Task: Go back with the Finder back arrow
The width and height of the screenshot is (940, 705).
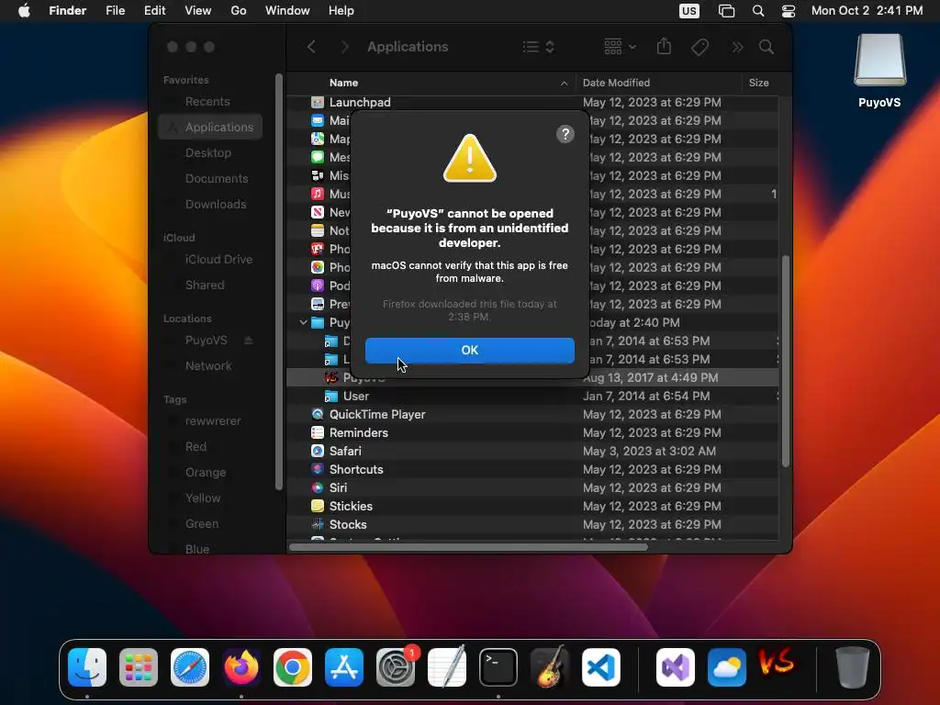Action: [311, 47]
